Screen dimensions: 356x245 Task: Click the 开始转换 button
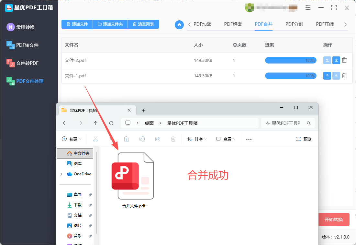334,220
